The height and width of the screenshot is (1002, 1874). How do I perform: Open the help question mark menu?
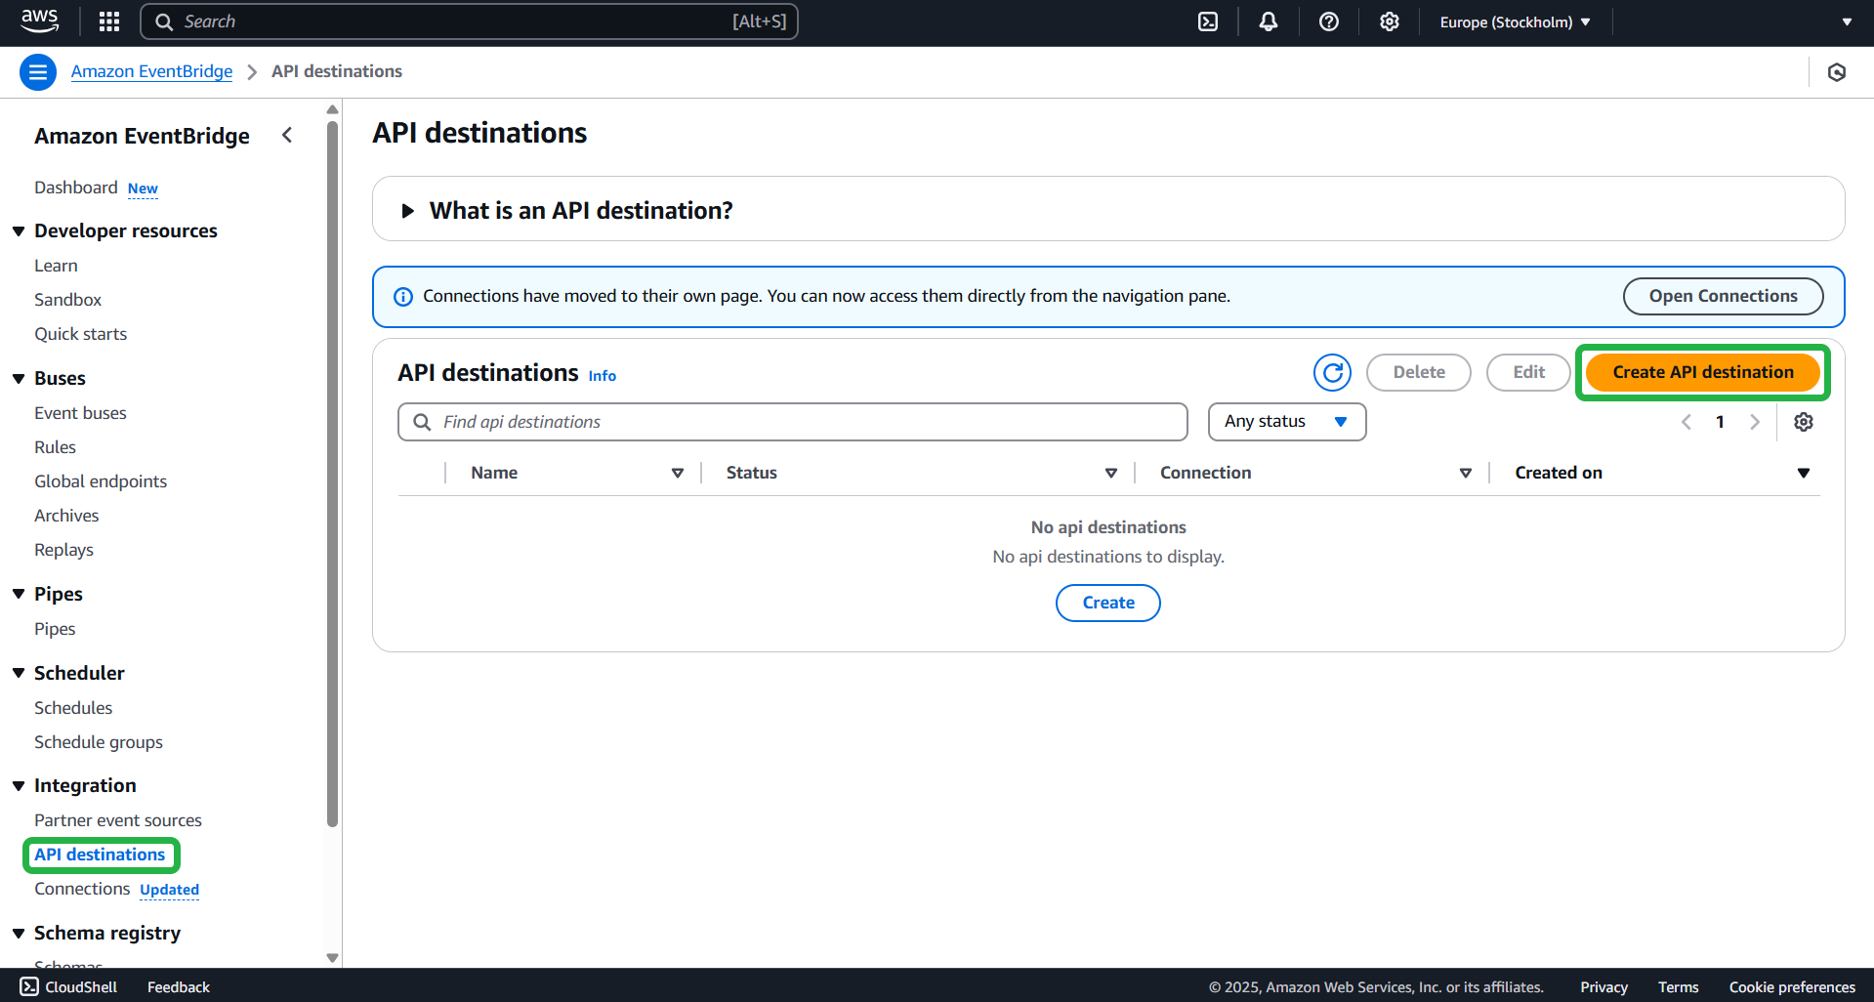coord(1328,21)
